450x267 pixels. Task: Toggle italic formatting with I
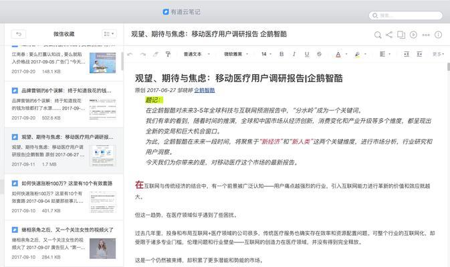(x=294, y=54)
